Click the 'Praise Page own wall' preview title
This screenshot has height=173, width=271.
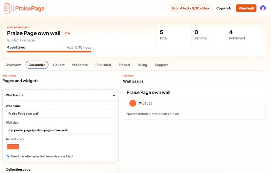click(x=148, y=92)
